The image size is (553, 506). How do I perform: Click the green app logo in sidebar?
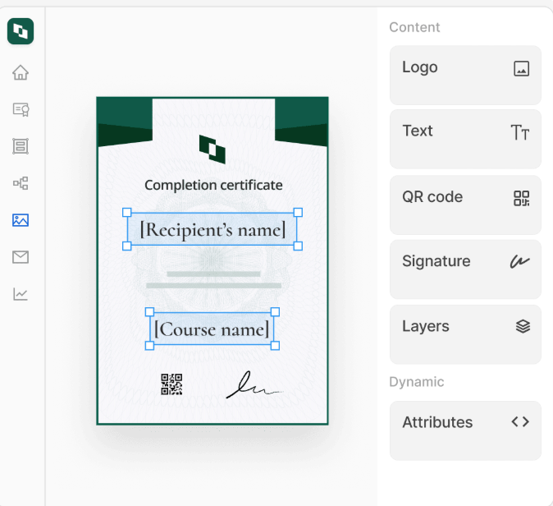21,31
